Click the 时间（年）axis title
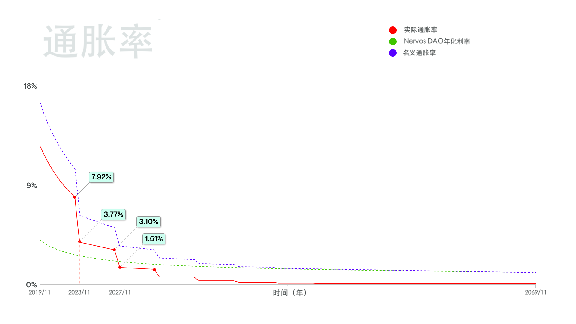Screen dimensions: 576x324 coord(290,293)
